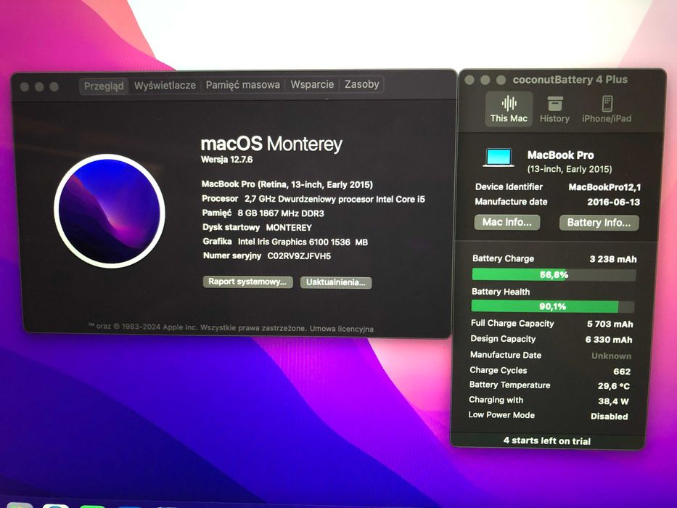The width and height of the screenshot is (677, 508).
Task: Switch to the Przegląd tab
Action: click(x=104, y=86)
